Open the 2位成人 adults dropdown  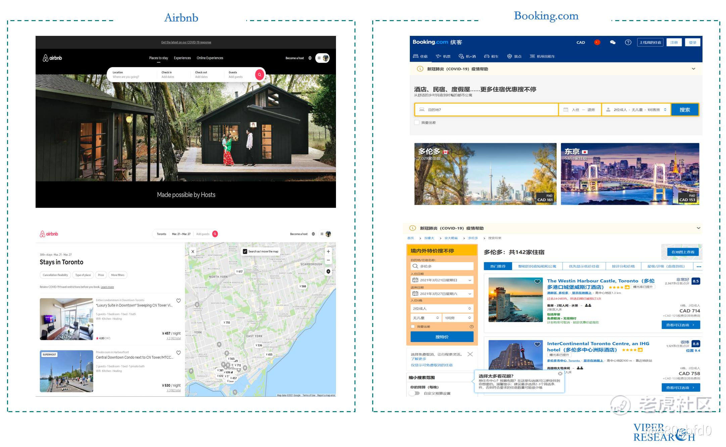(442, 308)
